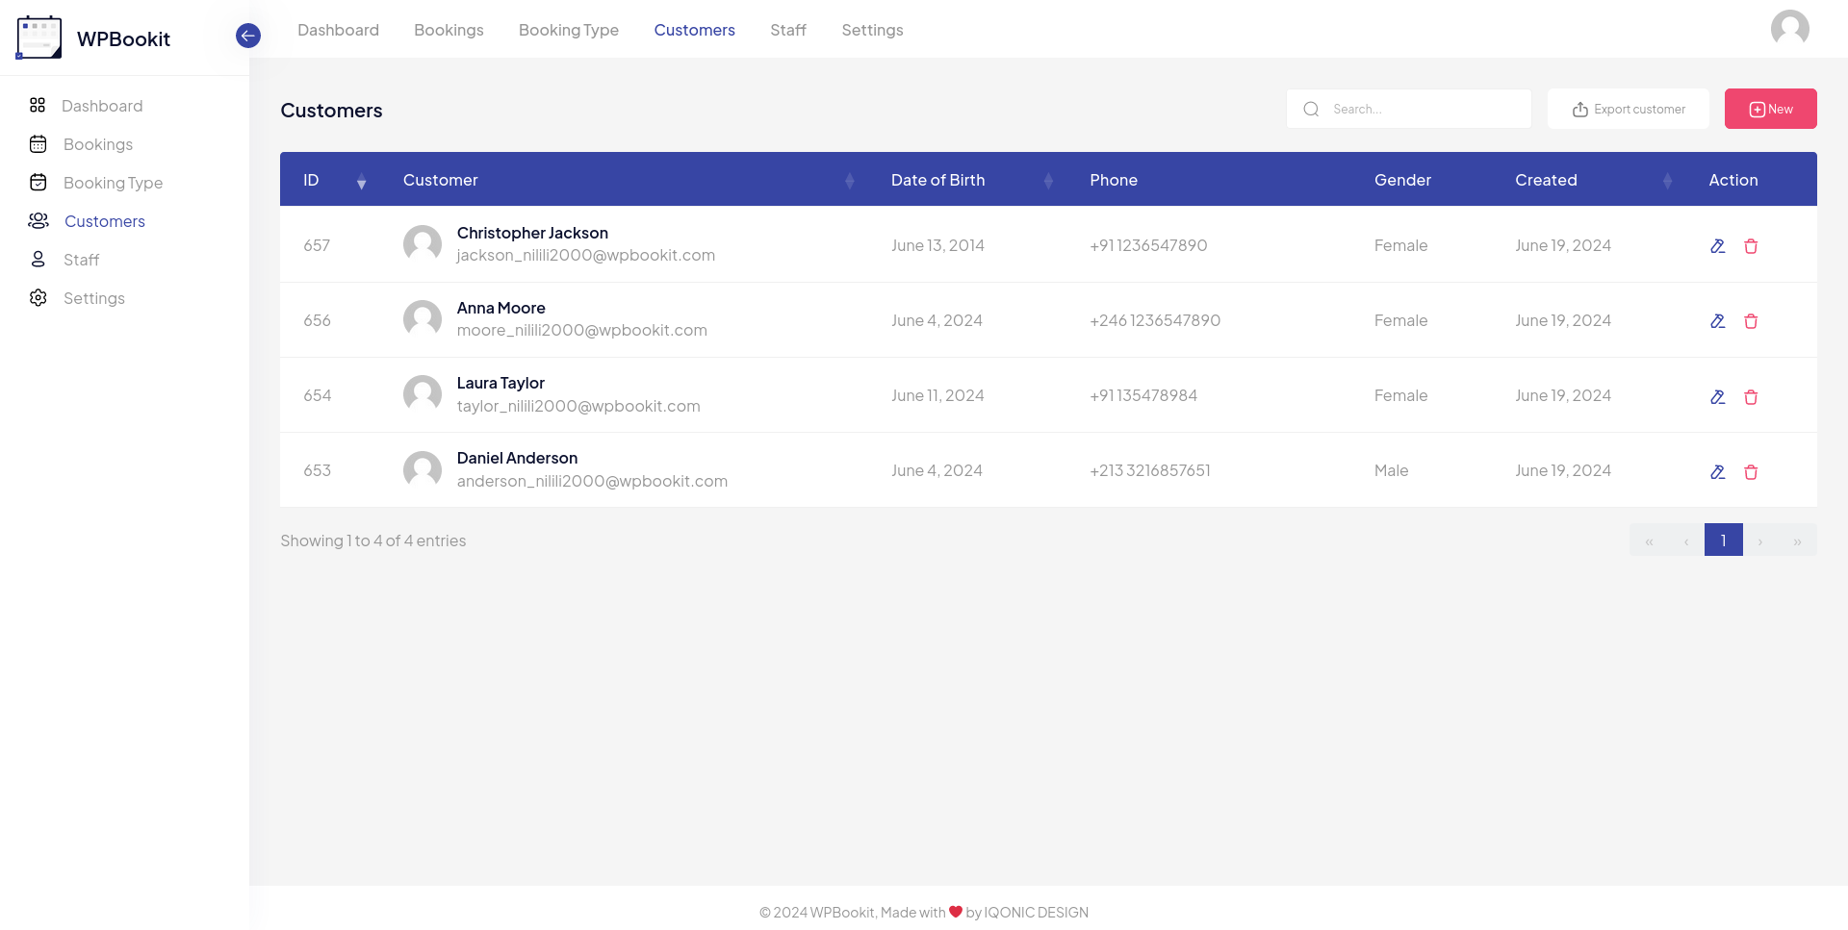1848x930 pixels.
Task: Select page 1 in pagination
Action: tap(1723, 540)
